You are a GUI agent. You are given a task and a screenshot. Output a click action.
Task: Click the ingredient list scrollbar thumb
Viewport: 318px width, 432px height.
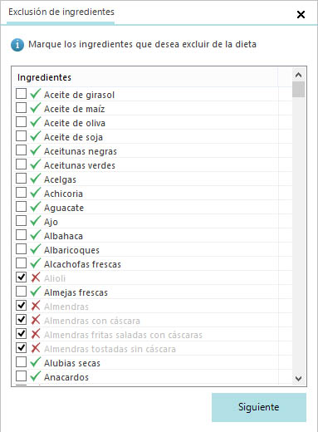[298, 90]
